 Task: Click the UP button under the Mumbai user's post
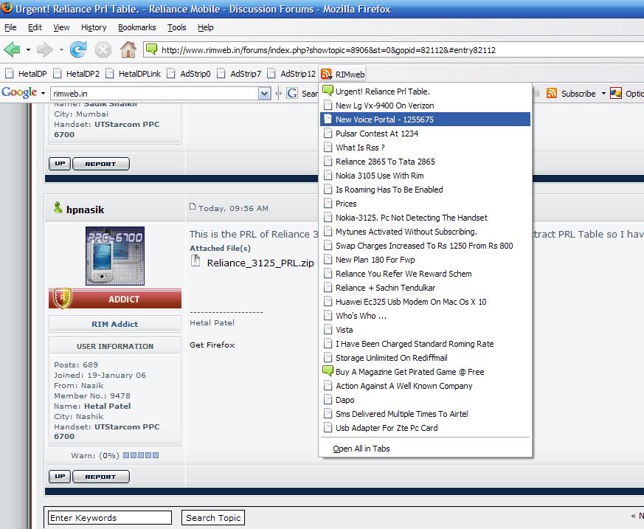(x=60, y=164)
